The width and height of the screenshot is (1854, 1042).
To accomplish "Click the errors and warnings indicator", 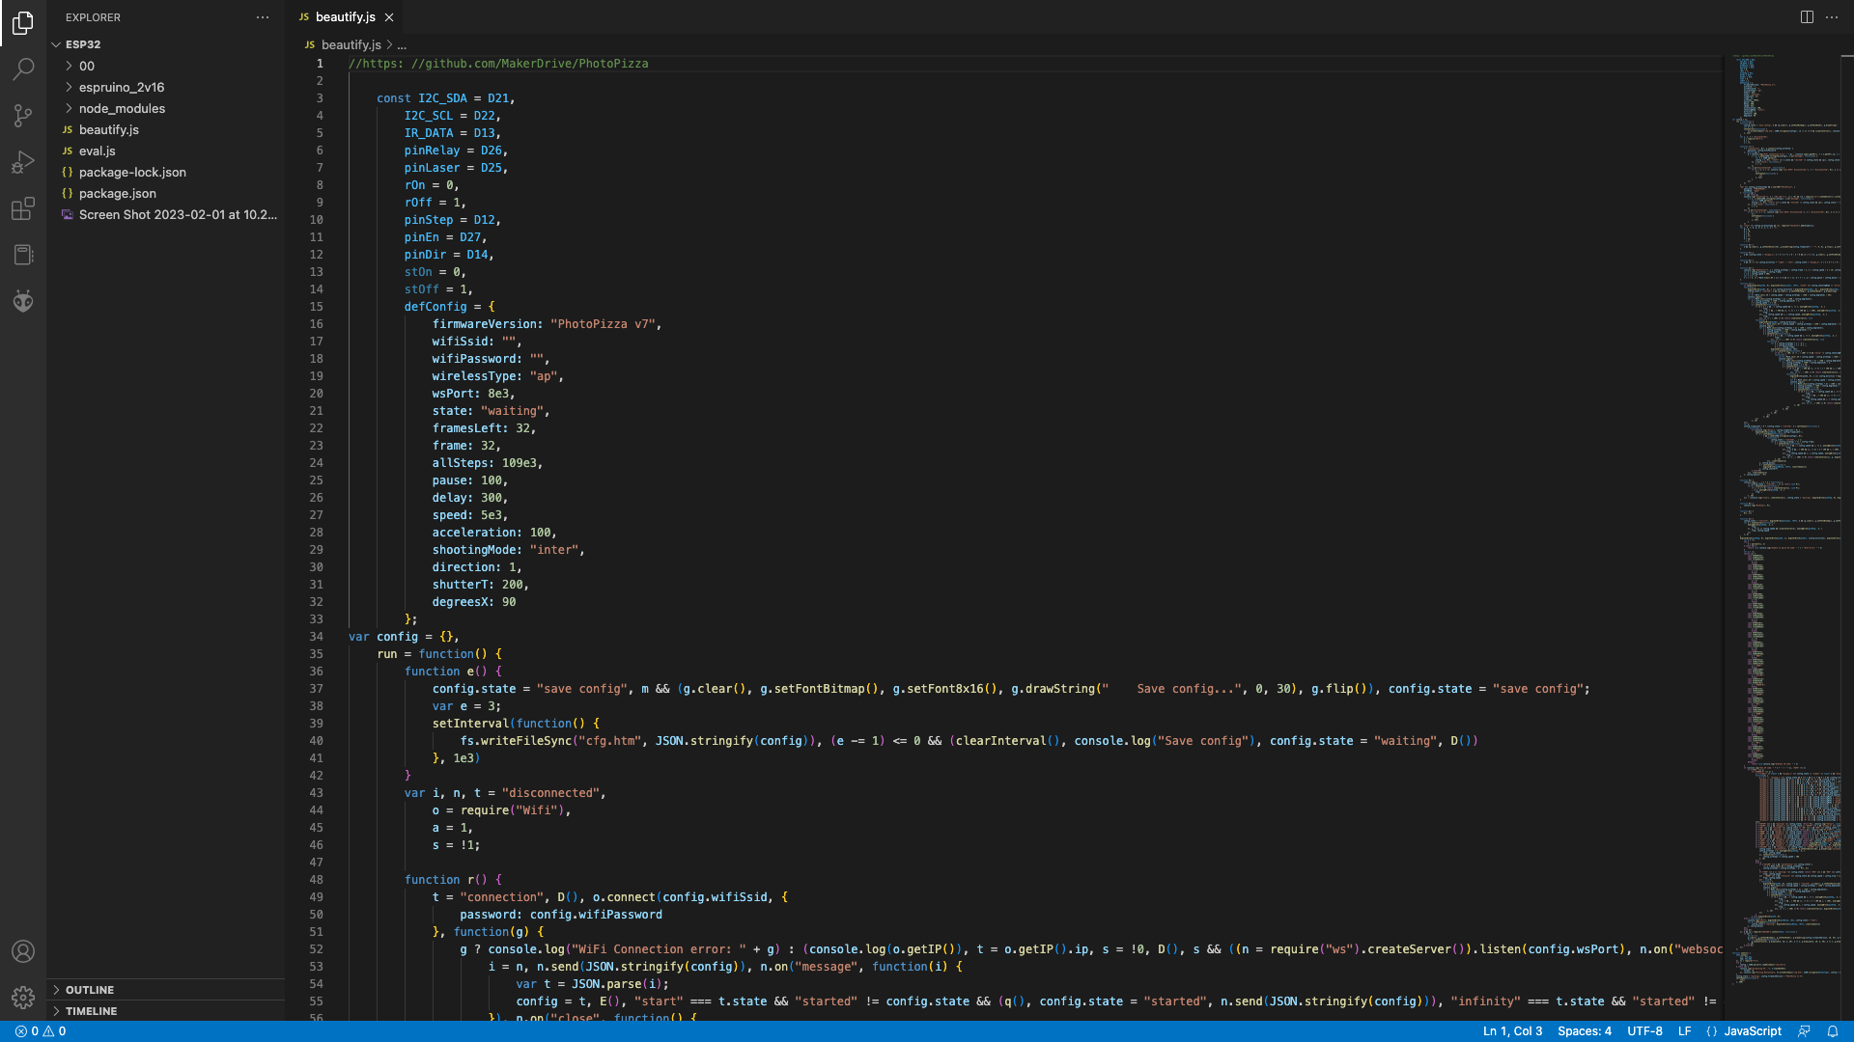I will (41, 1031).
